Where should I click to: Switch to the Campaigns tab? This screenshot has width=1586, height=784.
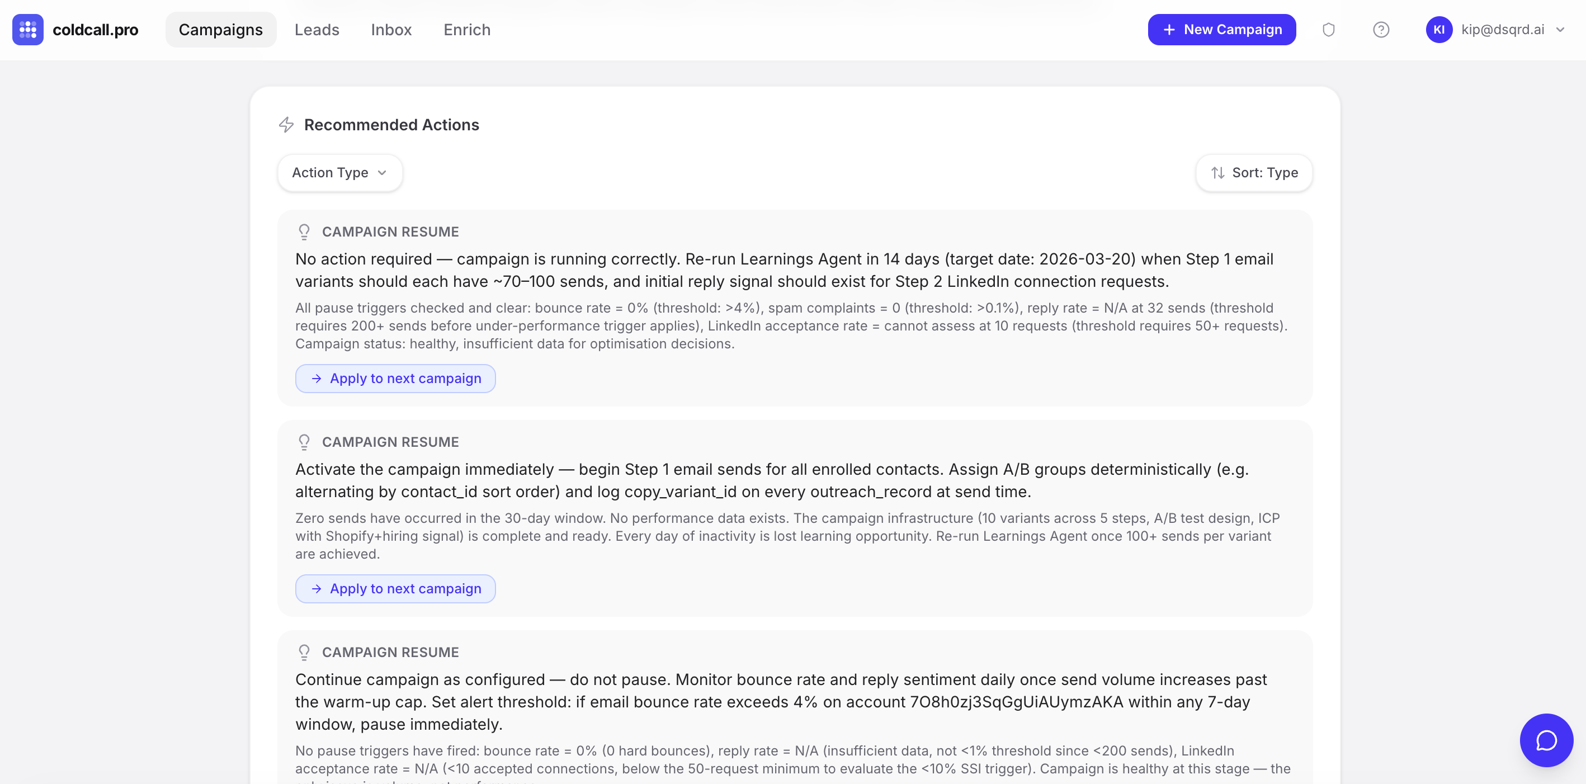click(220, 30)
